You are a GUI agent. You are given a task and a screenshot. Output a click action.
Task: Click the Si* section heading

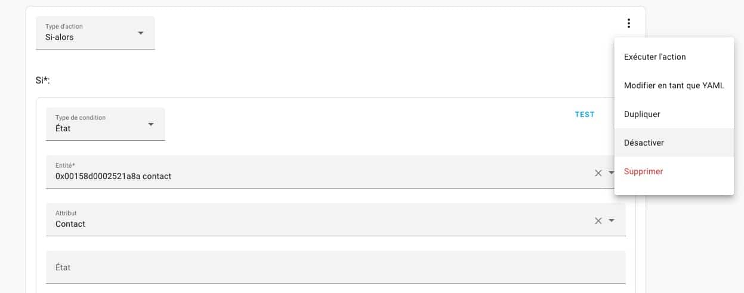coord(43,79)
